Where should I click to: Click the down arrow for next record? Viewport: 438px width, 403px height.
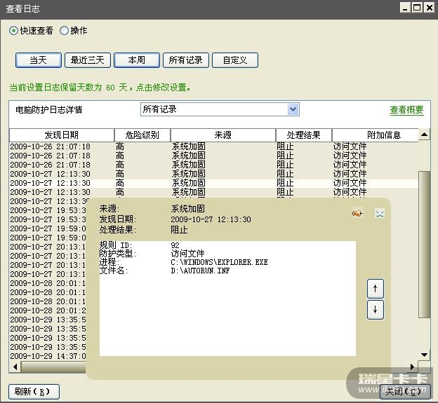tap(376, 310)
